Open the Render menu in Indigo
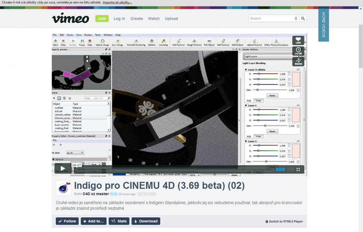The image size is (363, 232). pyautogui.click(x=88, y=35)
